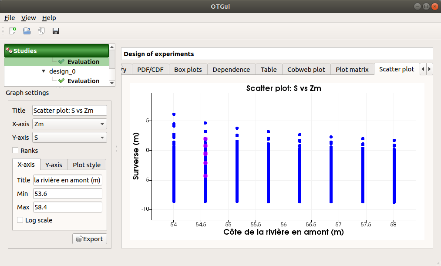
Task: Click the X-axis Min value field
Action: [67, 194]
